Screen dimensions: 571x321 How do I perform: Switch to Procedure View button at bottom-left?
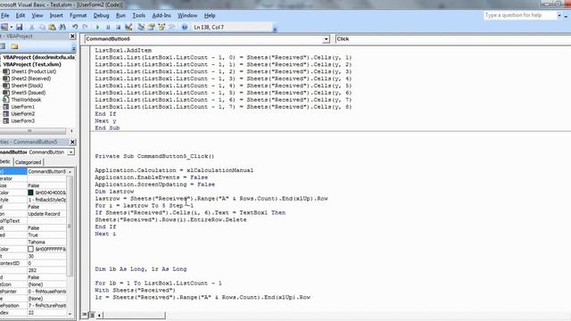coord(85,315)
